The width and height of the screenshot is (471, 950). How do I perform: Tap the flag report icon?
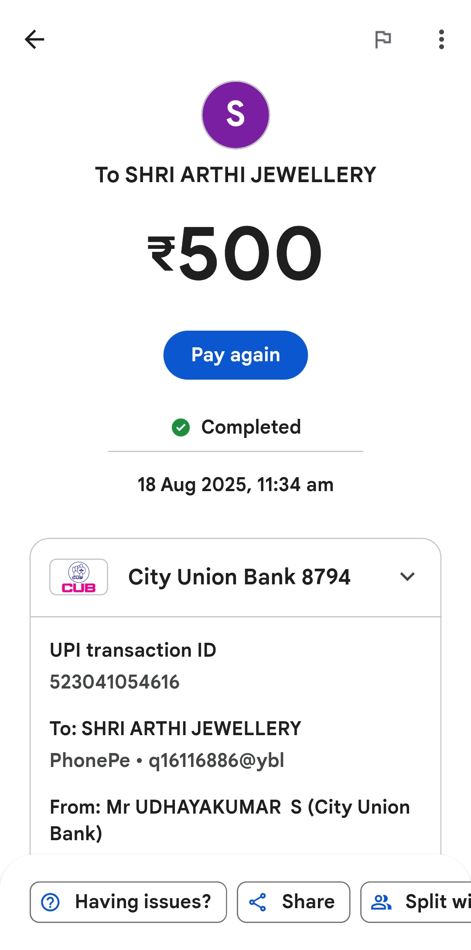[x=383, y=40]
